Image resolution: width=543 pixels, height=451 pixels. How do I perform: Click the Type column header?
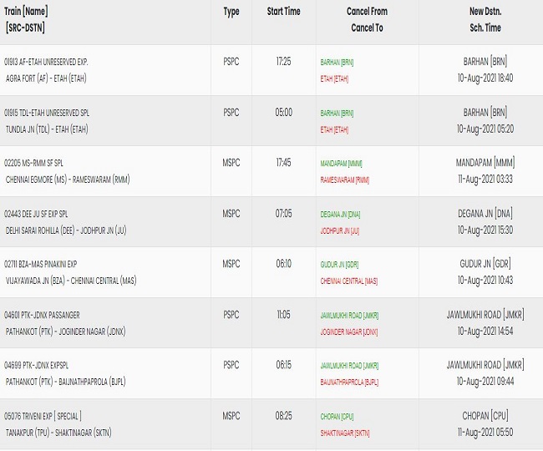click(x=231, y=12)
